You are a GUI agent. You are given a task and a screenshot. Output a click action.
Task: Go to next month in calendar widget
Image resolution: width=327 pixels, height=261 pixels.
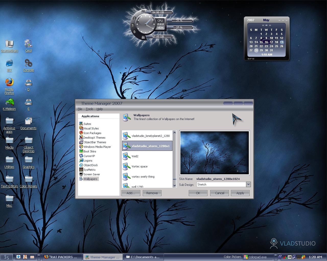[x=270, y=25]
